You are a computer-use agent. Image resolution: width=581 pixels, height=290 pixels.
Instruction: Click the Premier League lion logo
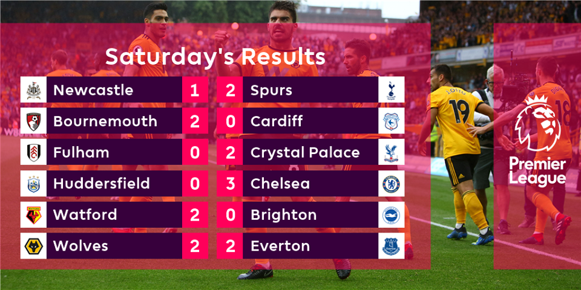[x=537, y=123]
